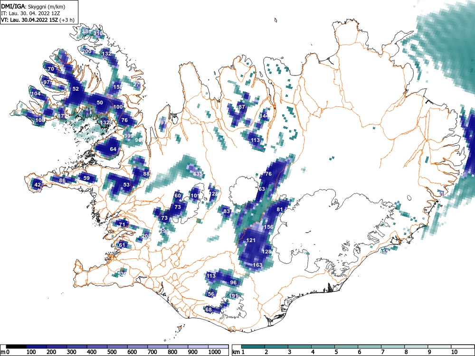Click the 10 label on km legend
The image size is (475, 356).
tap(454, 352)
